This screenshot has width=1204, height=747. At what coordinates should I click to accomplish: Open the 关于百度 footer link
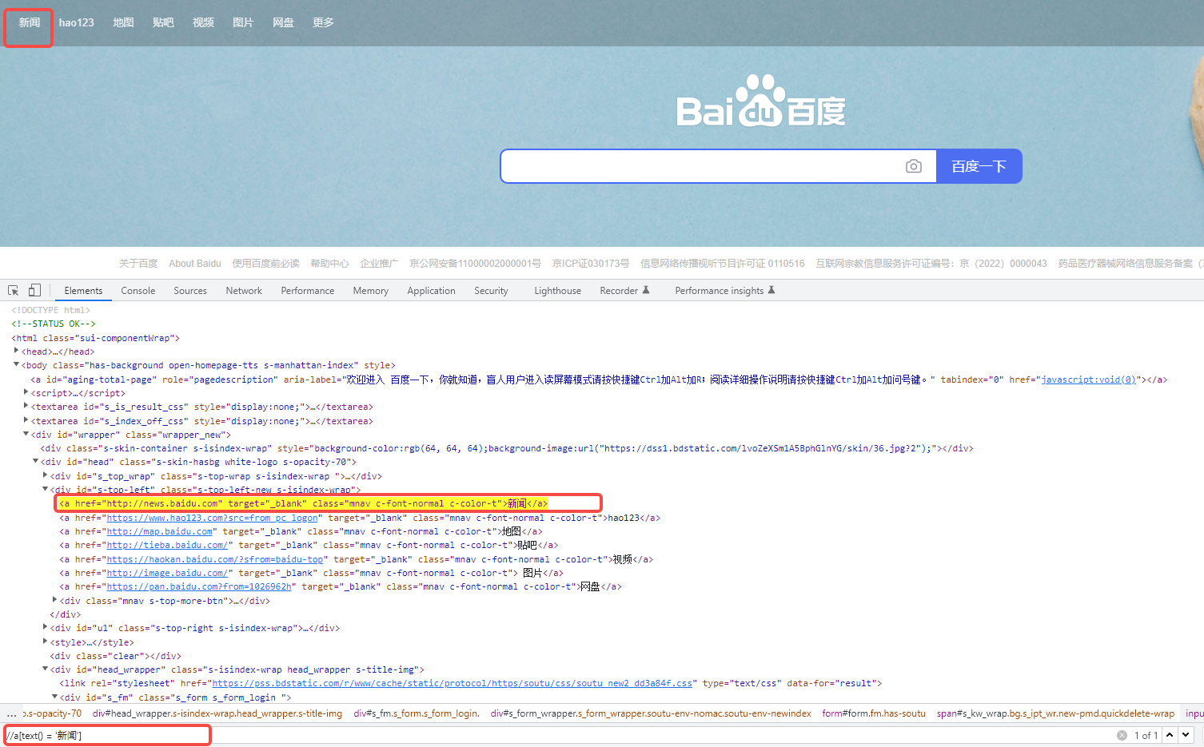138,263
